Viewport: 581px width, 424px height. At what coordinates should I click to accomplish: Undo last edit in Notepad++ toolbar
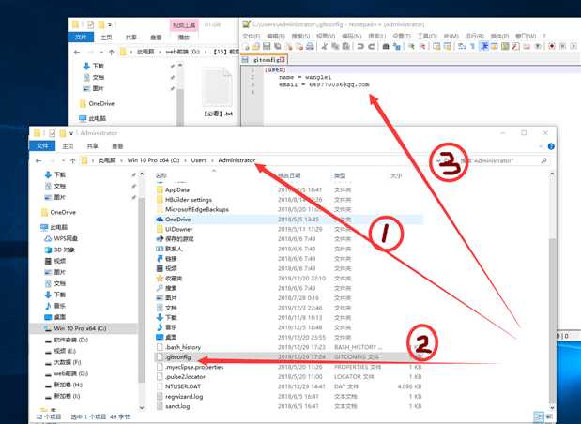pos(360,46)
